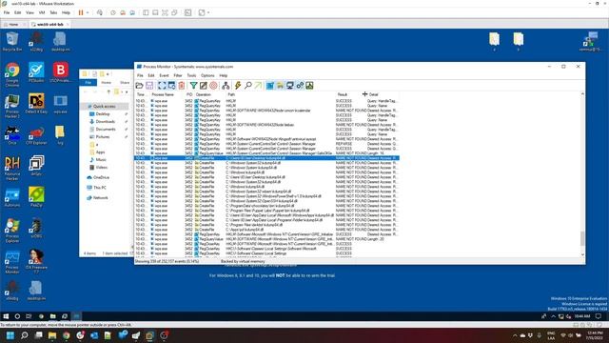The height and width of the screenshot is (343, 609).
Task: Toggle Show File System Activity icon
Action: tap(280, 86)
